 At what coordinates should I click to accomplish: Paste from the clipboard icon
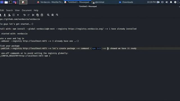tap(42, 15)
